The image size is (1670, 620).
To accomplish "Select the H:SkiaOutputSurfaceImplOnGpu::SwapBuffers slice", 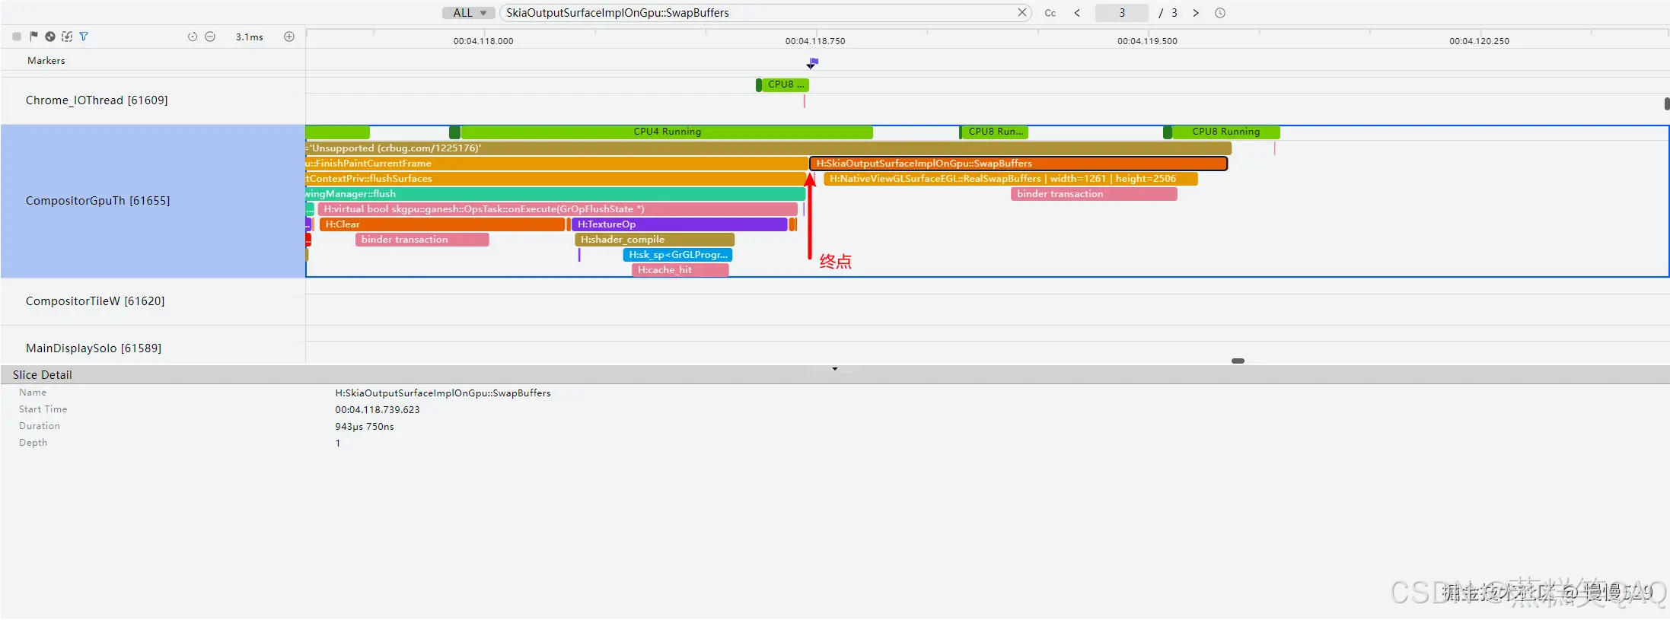I will click(1018, 164).
